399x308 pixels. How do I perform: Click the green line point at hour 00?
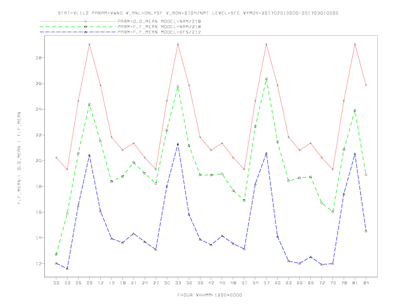tap(56, 254)
